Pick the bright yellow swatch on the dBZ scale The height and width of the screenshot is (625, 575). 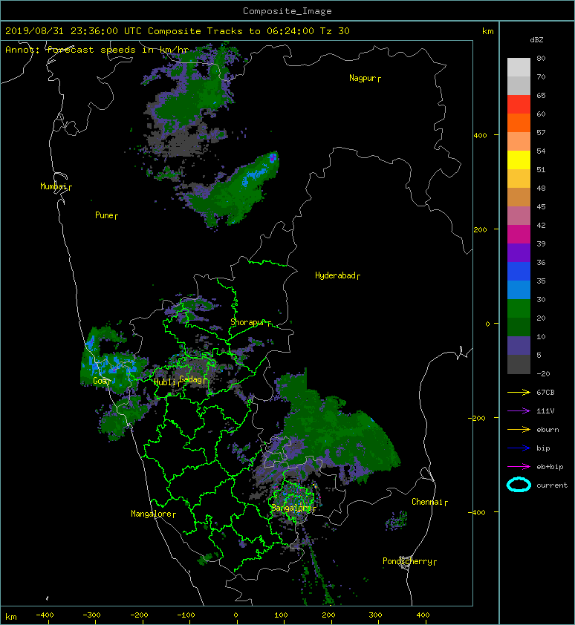coord(519,160)
